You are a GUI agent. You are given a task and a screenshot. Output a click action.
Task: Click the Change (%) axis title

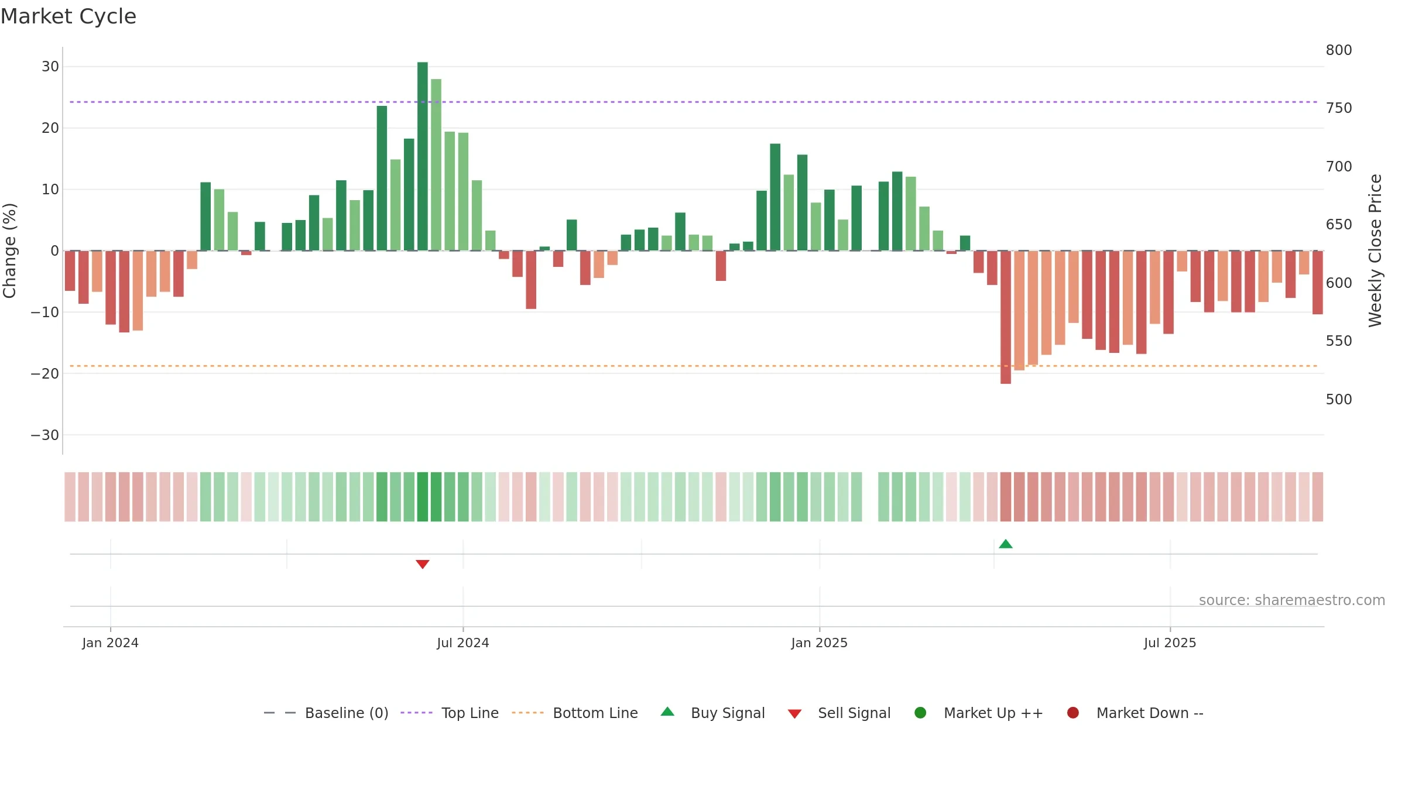[x=9, y=250]
